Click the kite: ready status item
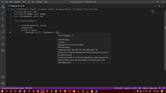166x93 pixels. click(x=153, y=88)
